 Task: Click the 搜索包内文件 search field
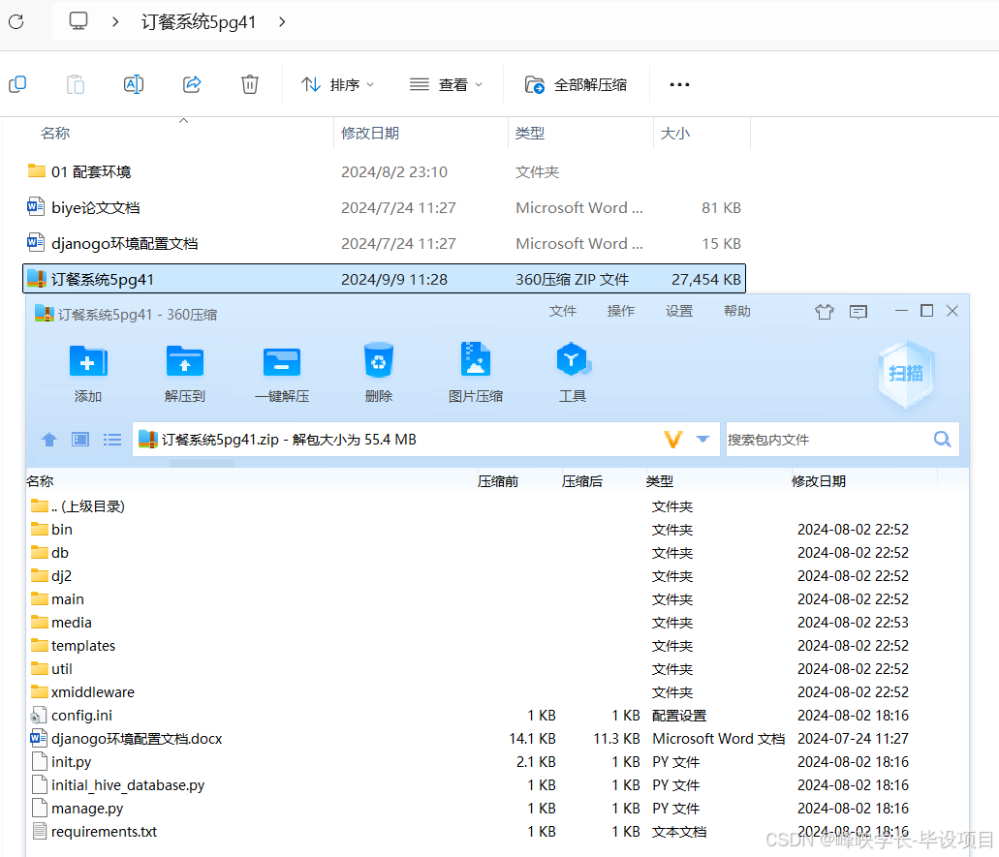coord(833,439)
